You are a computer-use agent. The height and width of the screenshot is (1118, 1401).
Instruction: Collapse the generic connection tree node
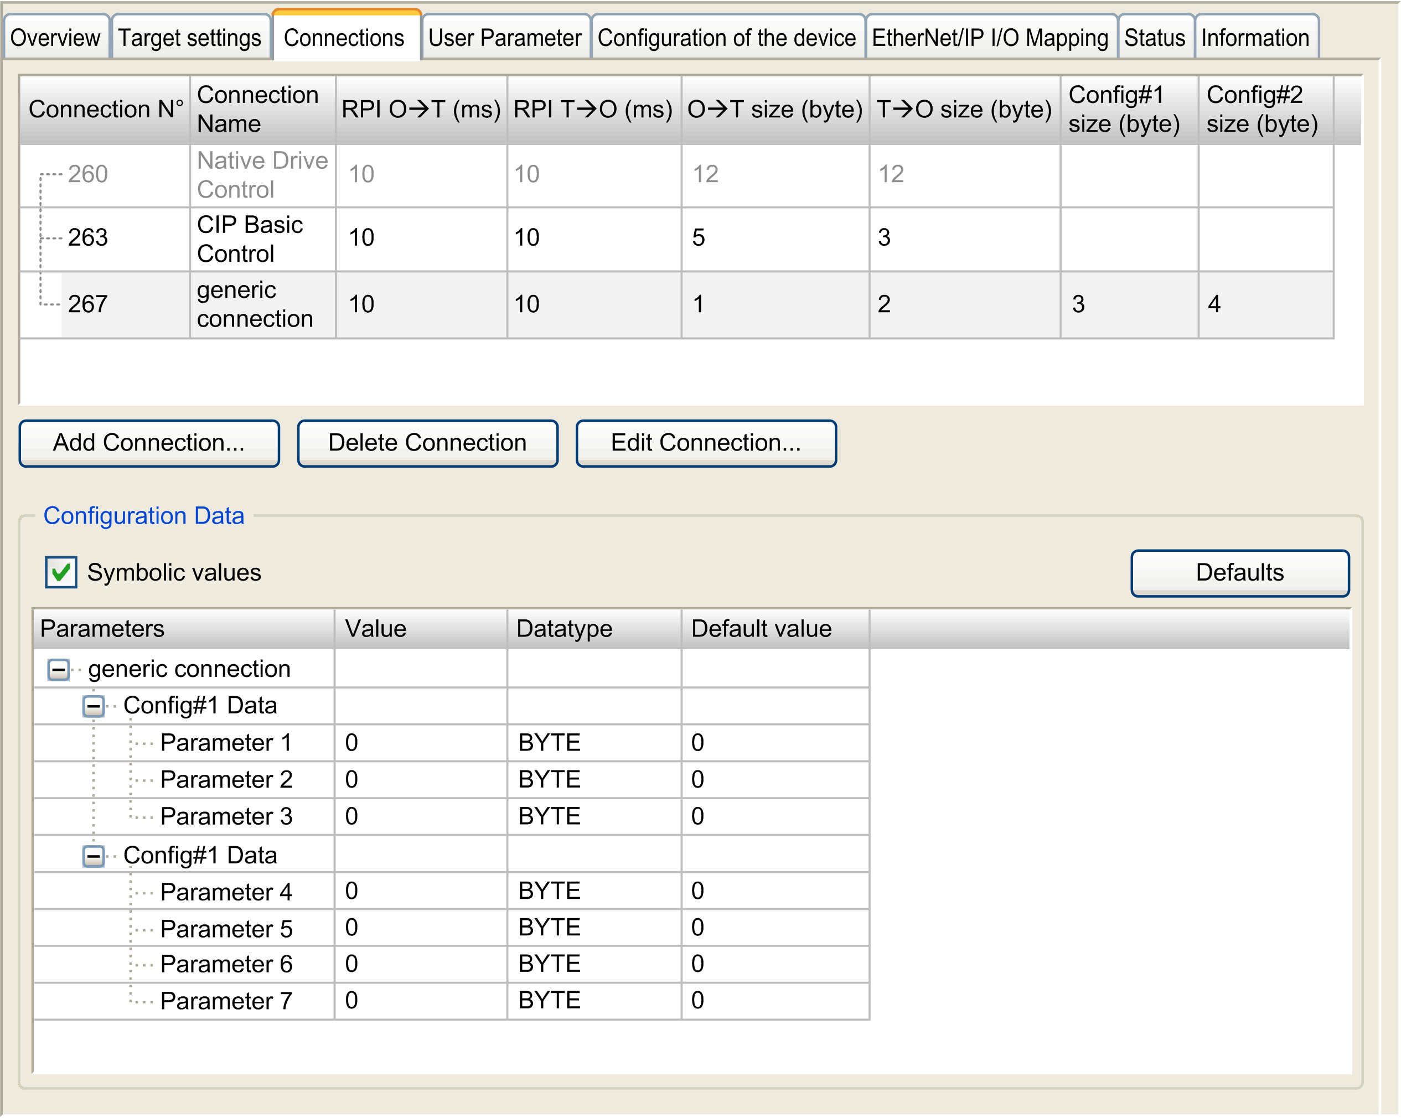[x=59, y=669]
